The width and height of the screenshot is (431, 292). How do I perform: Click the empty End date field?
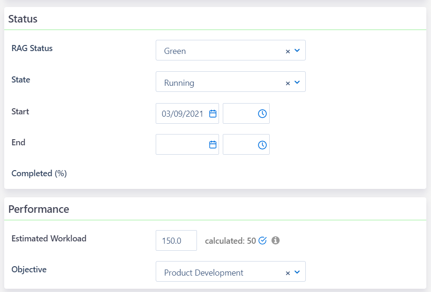pyautogui.click(x=183, y=144)
